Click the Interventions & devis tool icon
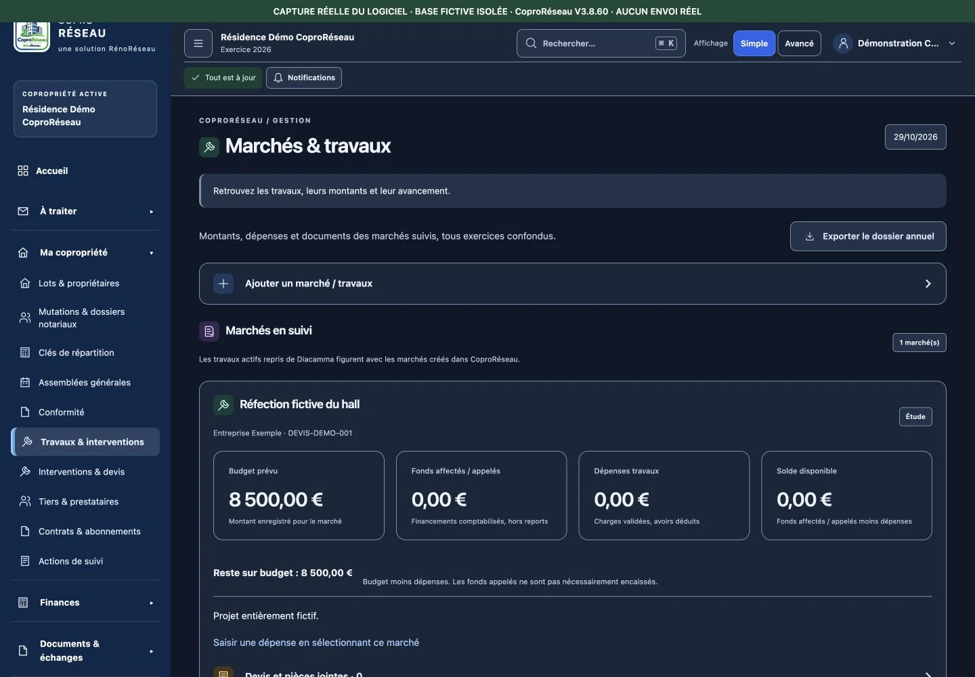The image size is (975, 677). [x=25, y=472]
